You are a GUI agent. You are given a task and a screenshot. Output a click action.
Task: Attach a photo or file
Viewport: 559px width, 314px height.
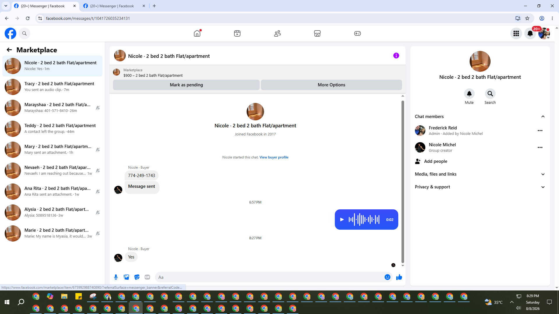coord(126,277)
